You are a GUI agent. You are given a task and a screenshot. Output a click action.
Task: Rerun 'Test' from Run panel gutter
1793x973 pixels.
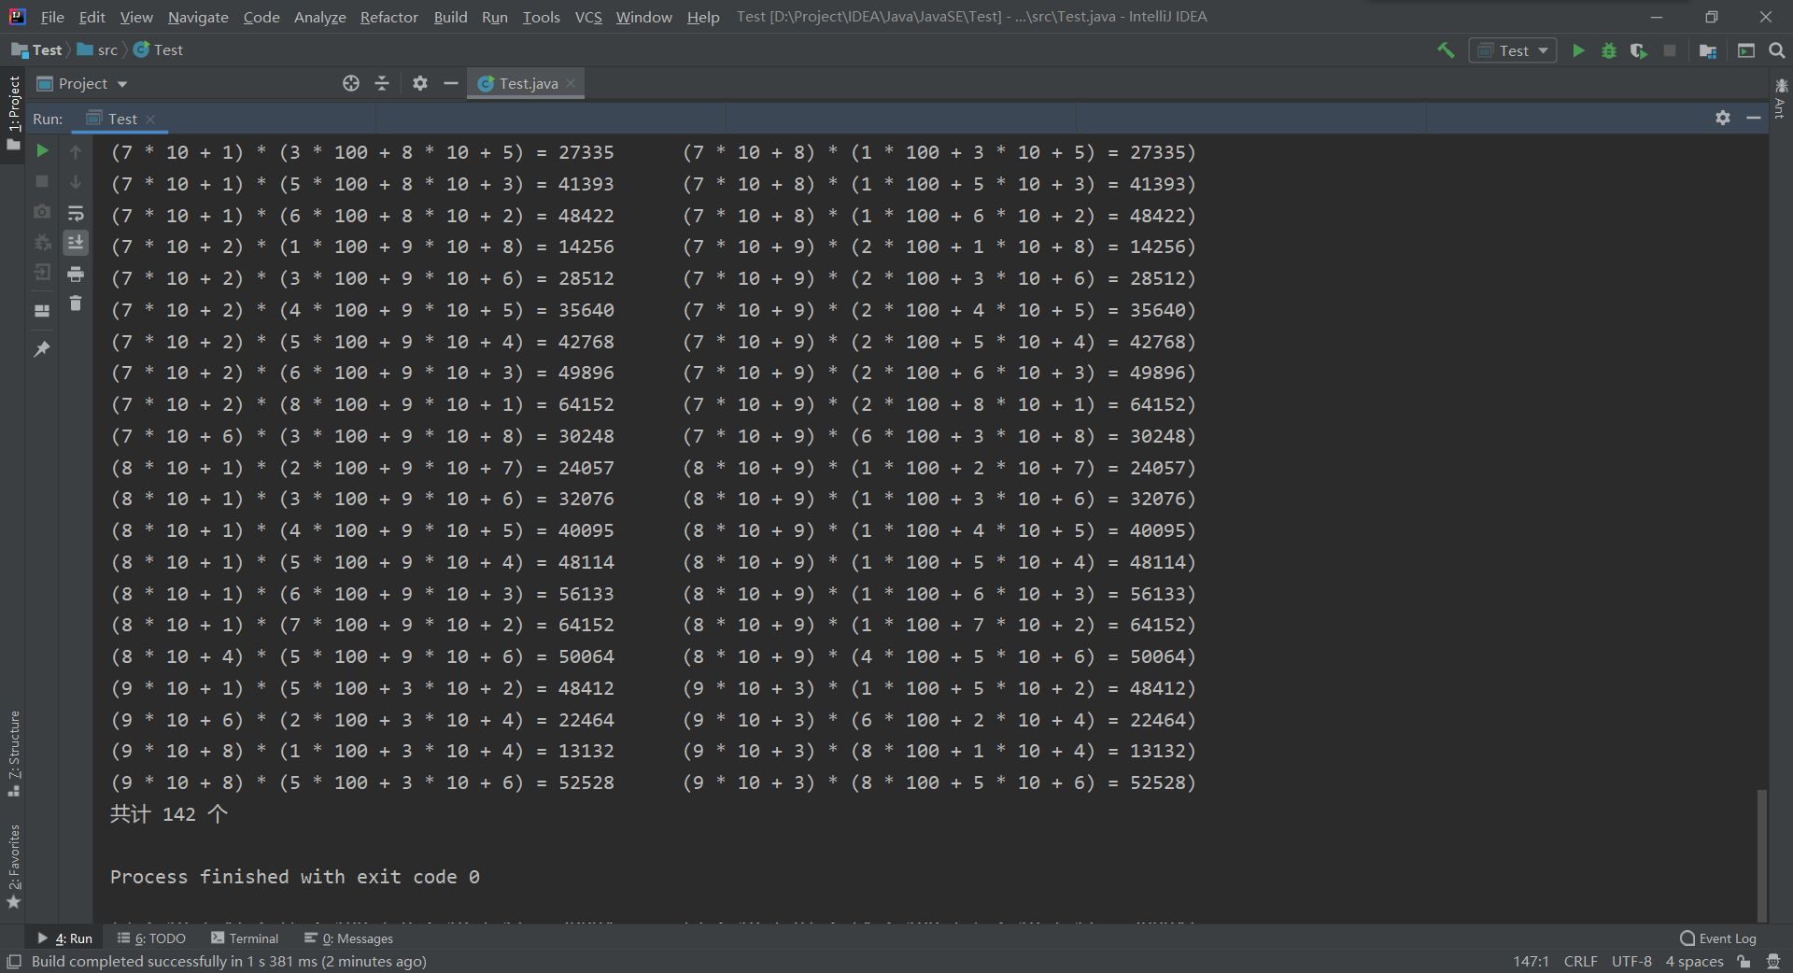pyautogui.click(x=42, y=150)
